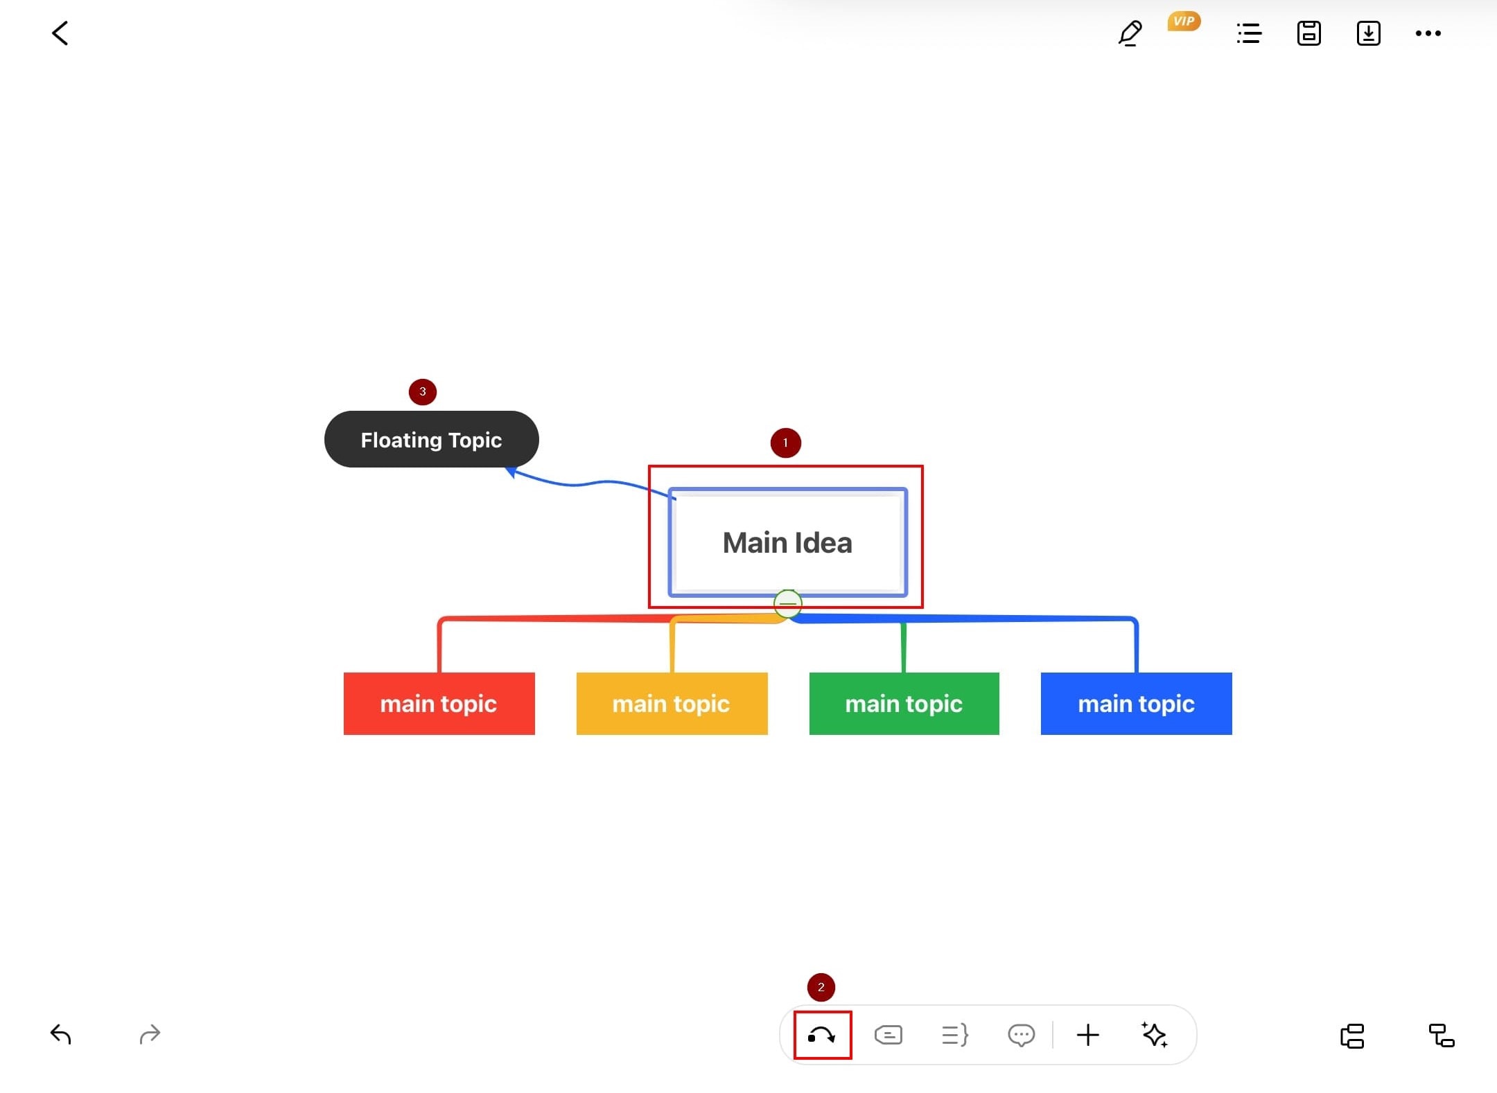Tap the back arrow
Screen dimensions: 1497x1093
(60, 33)
